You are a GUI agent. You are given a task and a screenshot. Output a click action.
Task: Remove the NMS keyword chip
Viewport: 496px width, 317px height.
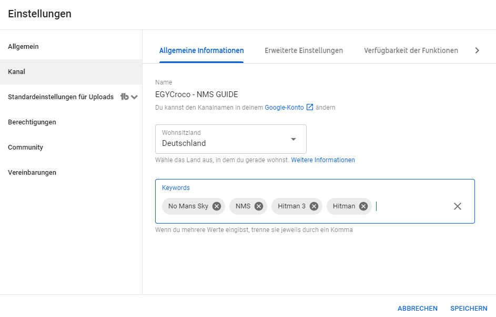[259, 206]
